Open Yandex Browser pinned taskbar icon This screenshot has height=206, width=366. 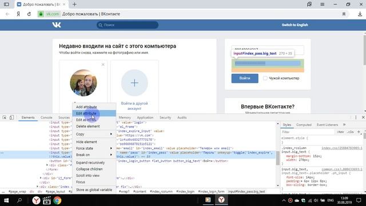(x=36, y=200)
